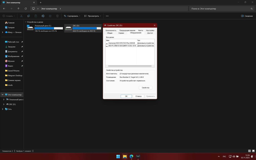Click the Copy icon in toolbar

(x=29, y=16)
